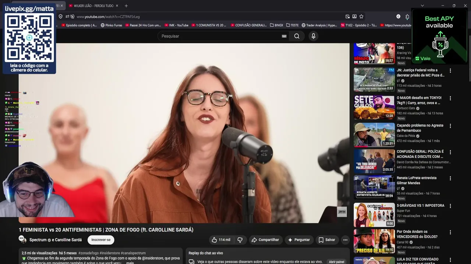This screenshot has height=264, width=471.
Task: Open options for Caçando problema video
Action: [x=450, y=126]
